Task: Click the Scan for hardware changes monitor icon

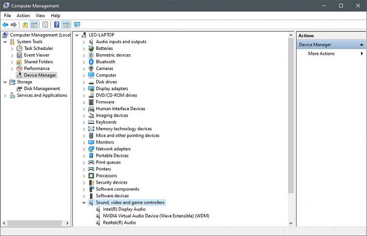Action: [x=77, y=24]
